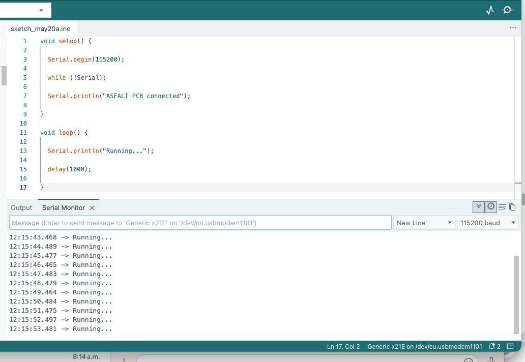Click the while (!Serial) code line
Image resolution: width=525 pixels, height=362 pixels.
coord(76,78)
